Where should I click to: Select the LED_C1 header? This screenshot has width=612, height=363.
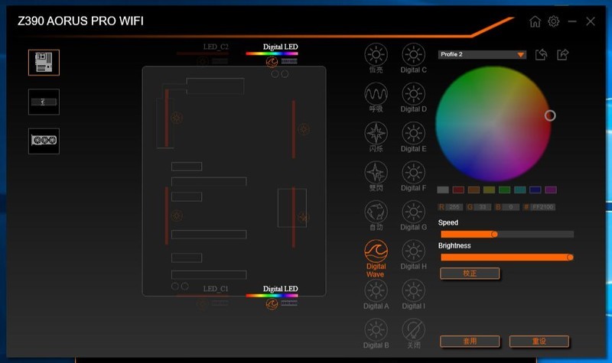216,289
